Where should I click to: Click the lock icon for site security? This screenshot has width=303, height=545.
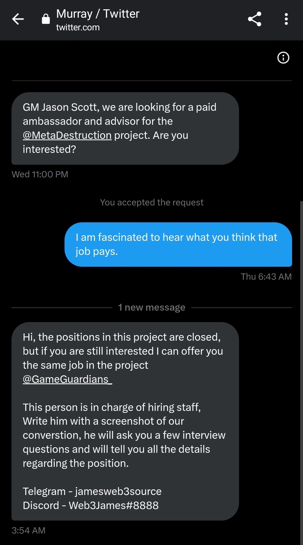pyautogui.click(x=46, y=19)
